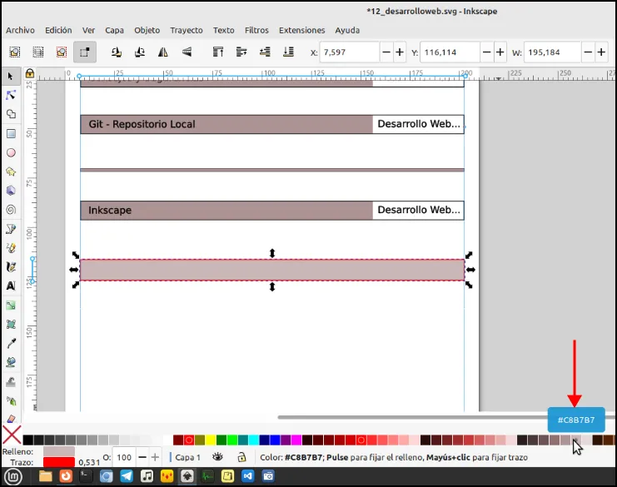Select the Tweak tool

click(x=11, y=381)
